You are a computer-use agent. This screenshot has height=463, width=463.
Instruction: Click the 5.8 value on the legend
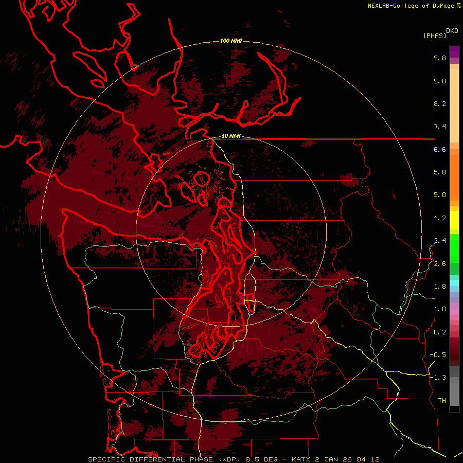pos(440,172)
